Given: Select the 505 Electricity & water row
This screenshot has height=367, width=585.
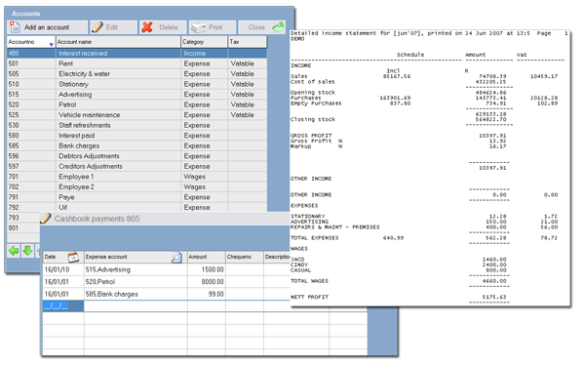Looking at the screenshot, I should click(136, 74).
